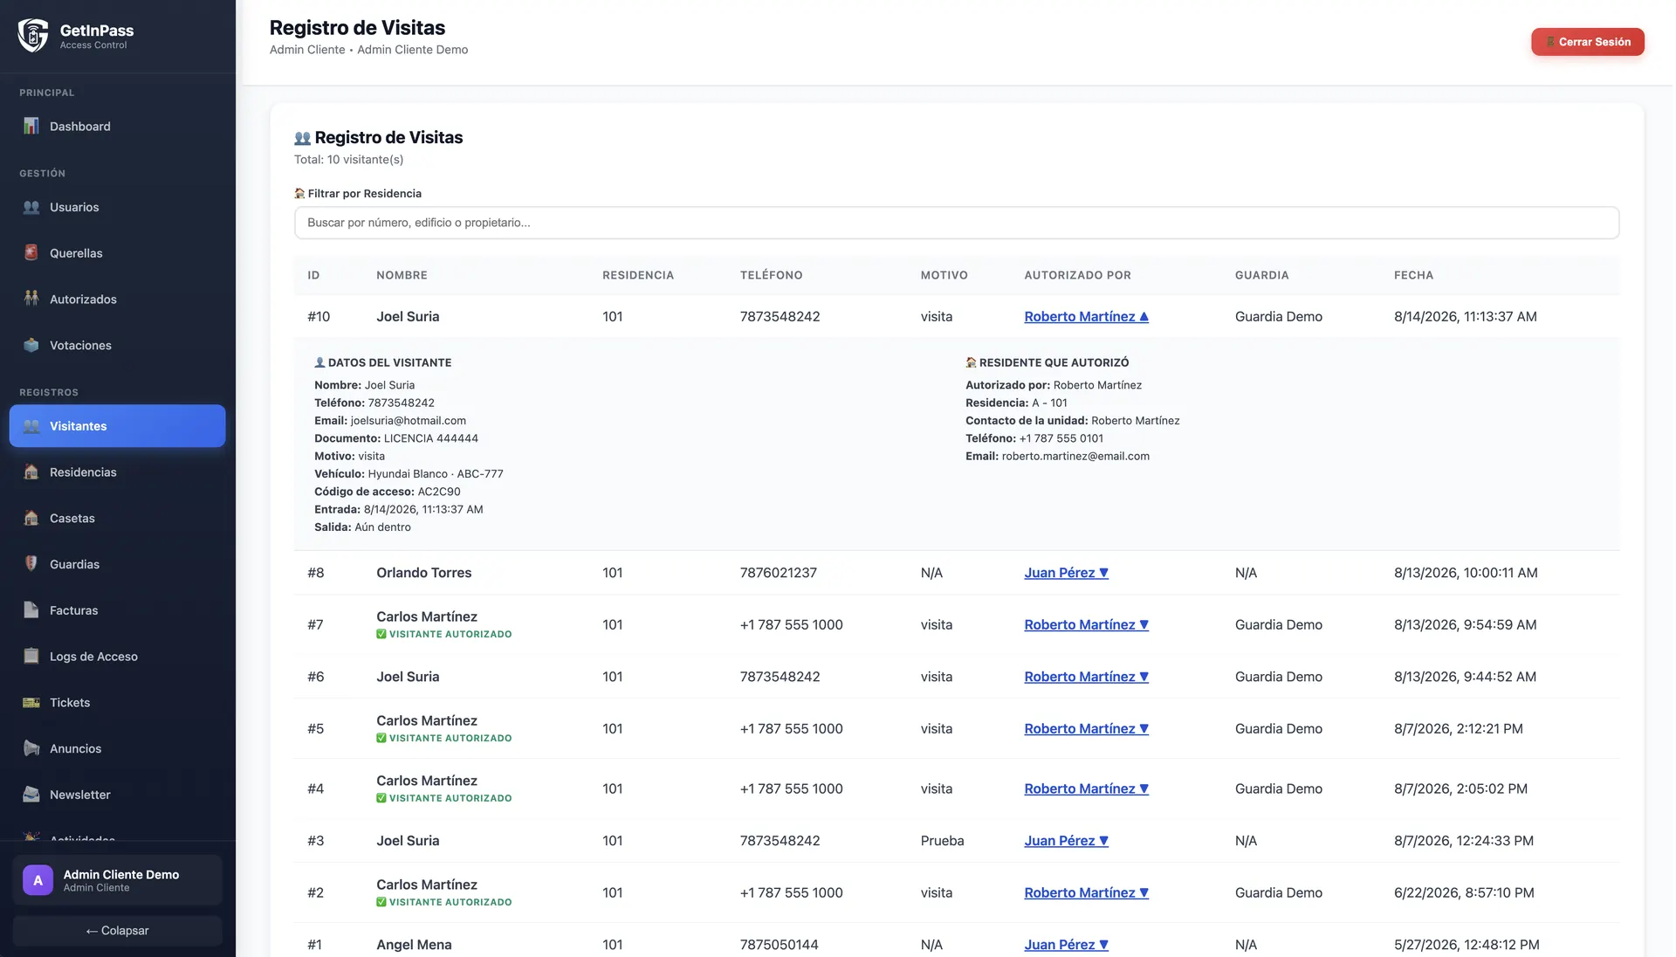Open Dashboard via its chart icon
Screen dimensions: 1676x957
(31, 126)
